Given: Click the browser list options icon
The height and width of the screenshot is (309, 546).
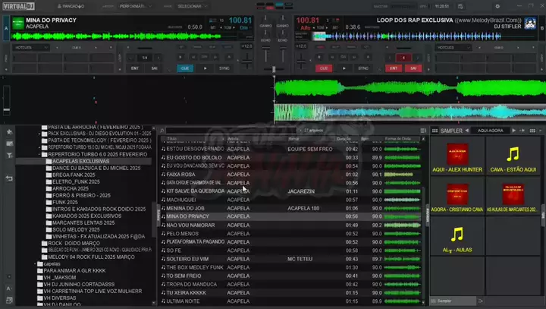Looking at the screenshot, I should (x=423, y=131).
